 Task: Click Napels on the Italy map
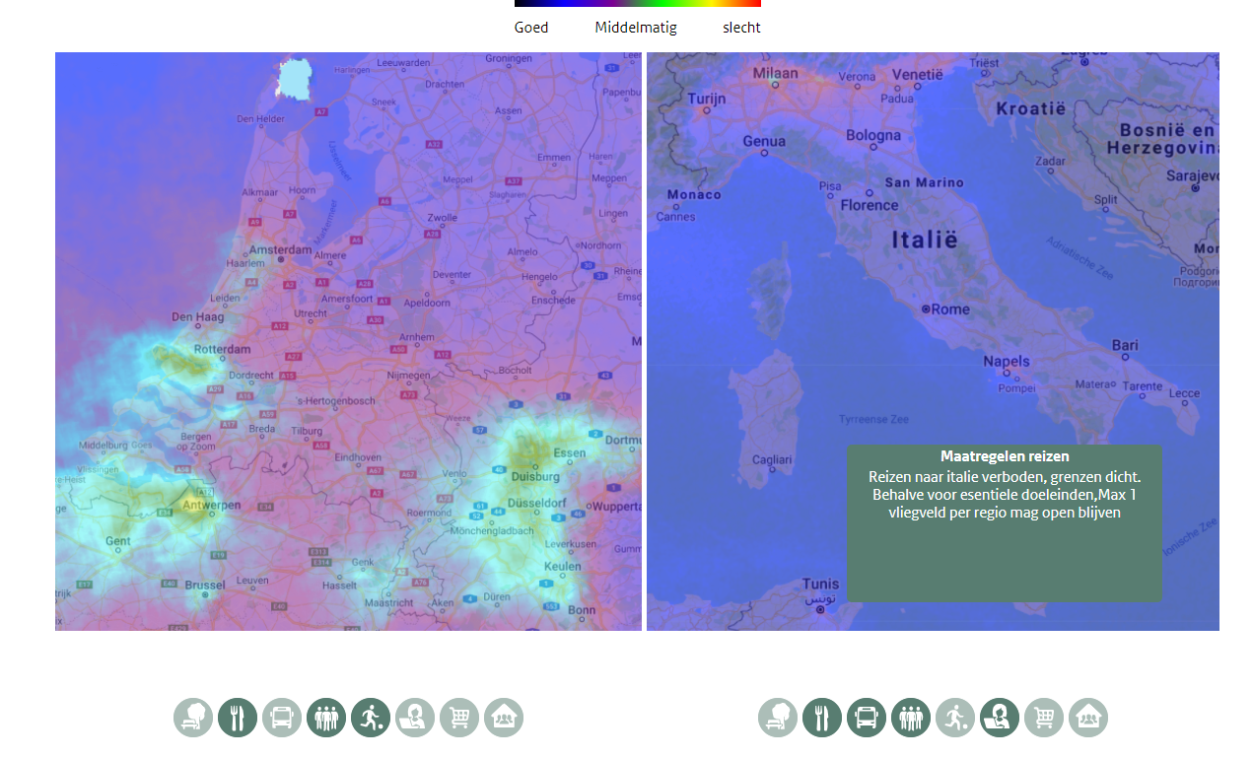pos(1007,362)
